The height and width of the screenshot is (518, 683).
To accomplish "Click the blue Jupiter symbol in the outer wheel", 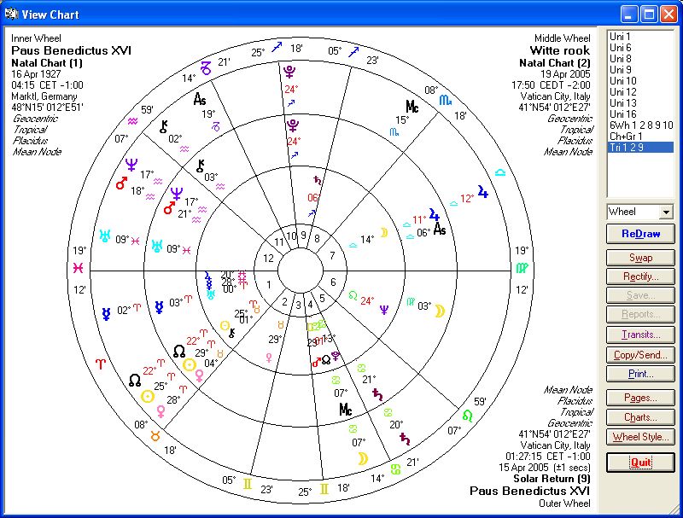I will click(483, 191).
